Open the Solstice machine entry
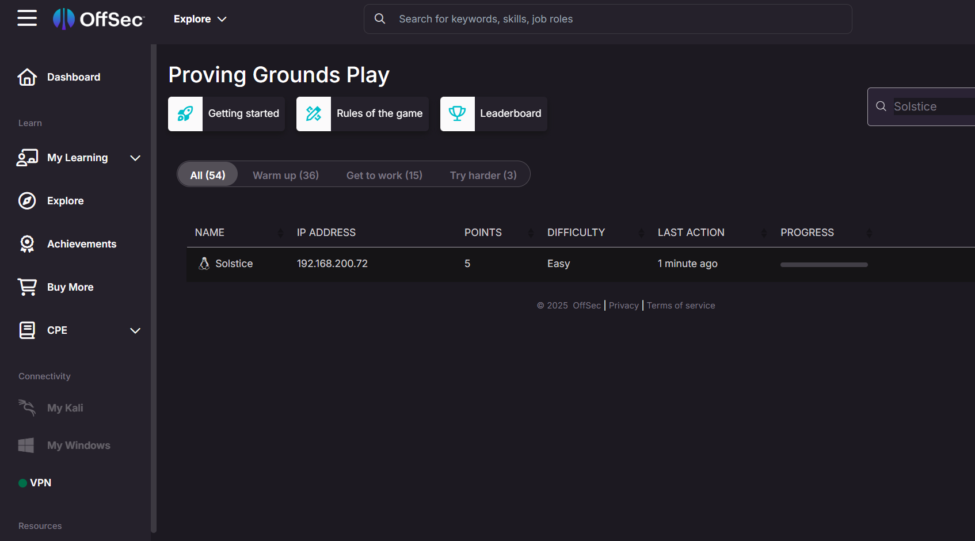Image resolution: width=975 pixels, height=541 pixels. pyautogui.click(x=234, y=264)
